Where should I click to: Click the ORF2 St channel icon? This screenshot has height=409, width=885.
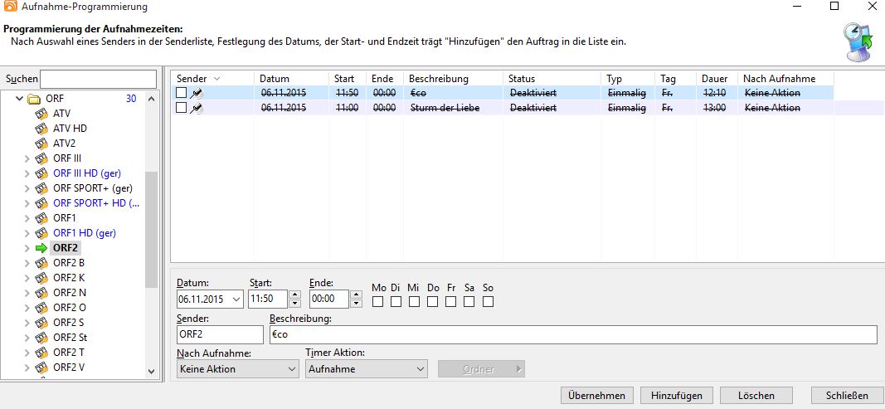(x=43, y=338)
